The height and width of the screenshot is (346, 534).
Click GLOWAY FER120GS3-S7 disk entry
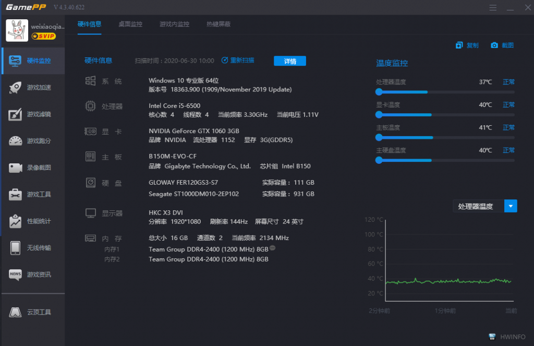(183, 182)
